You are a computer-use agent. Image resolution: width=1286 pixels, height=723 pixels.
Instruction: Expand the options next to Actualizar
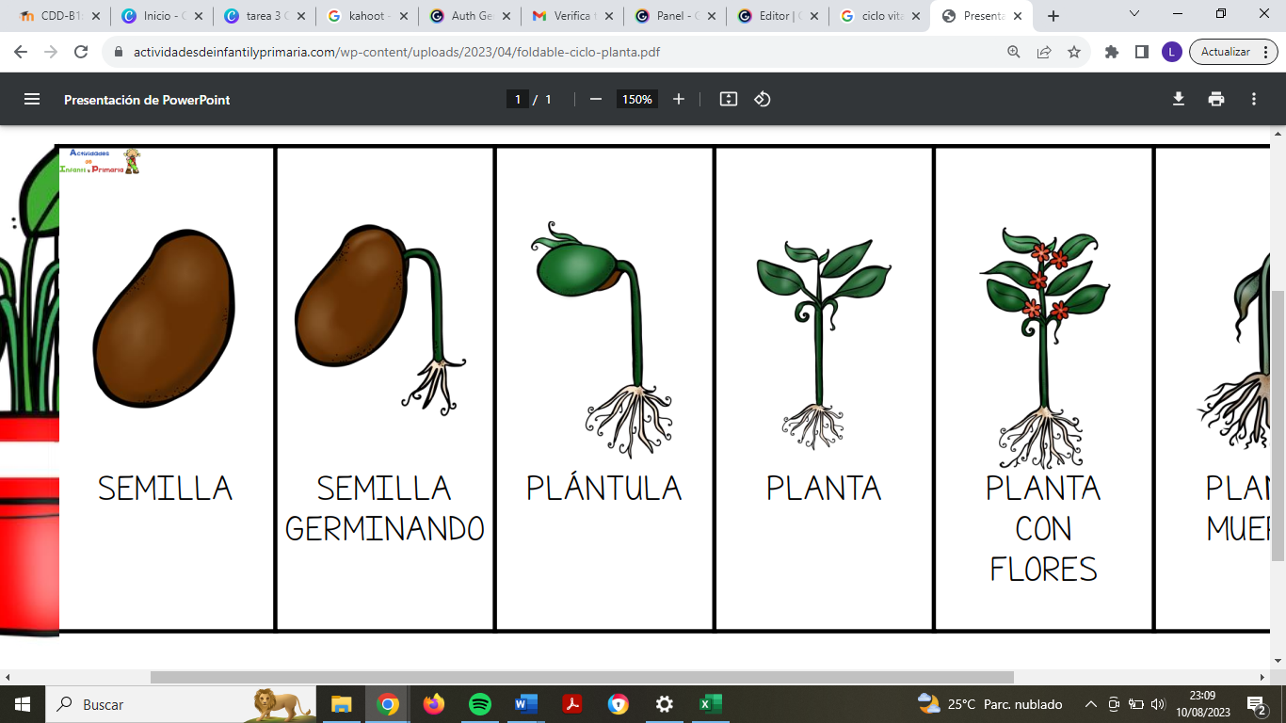pos(1265,52)
